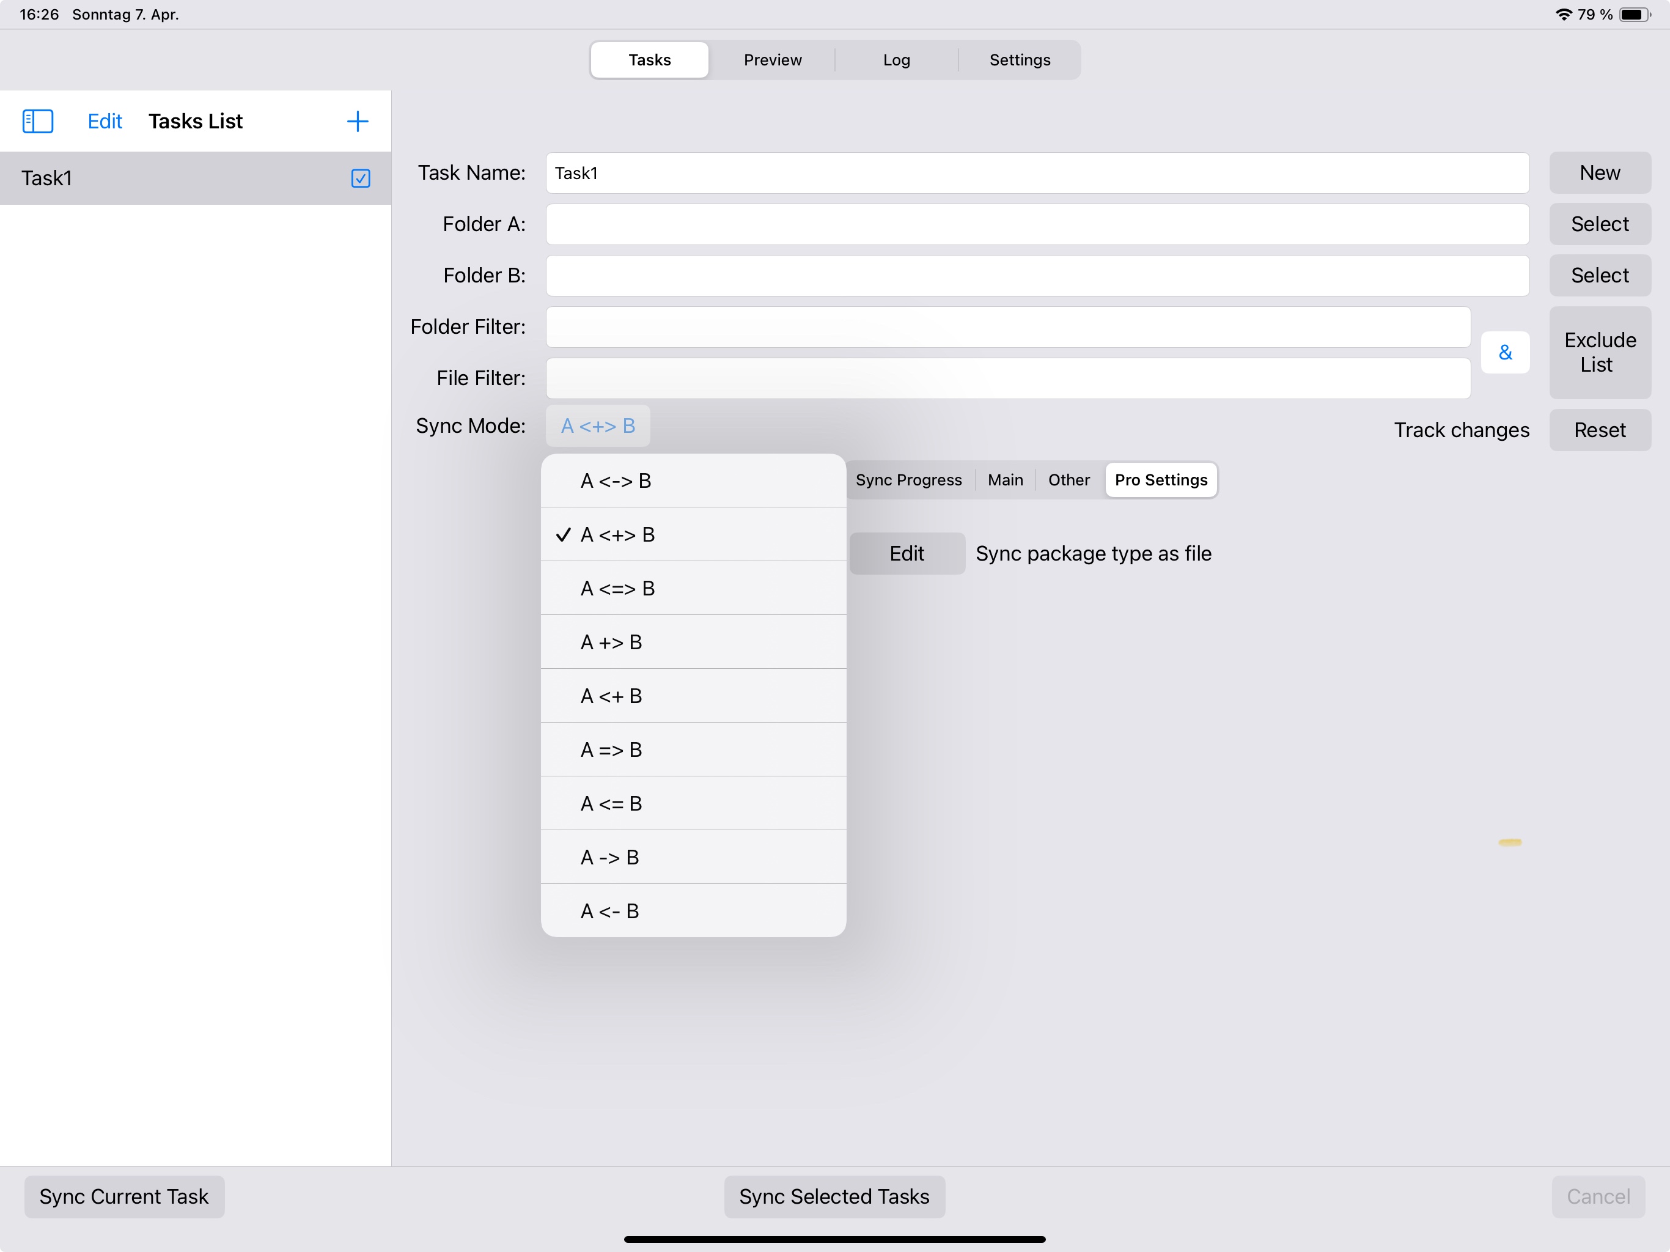Open the Exclude List button
The height and width of the screenshot is (1252, 1670).
(1599, 352)
